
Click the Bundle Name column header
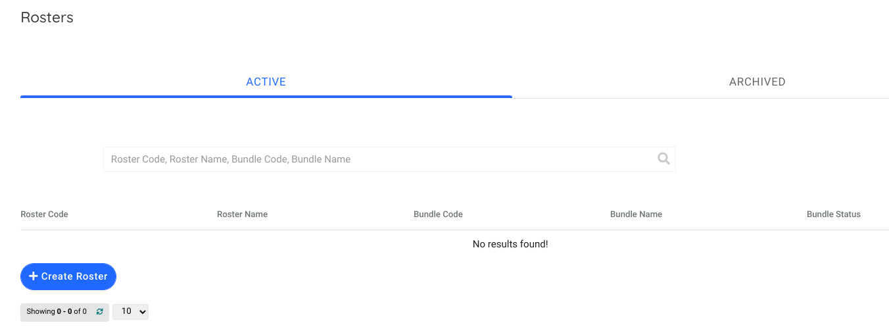(636, 214)
